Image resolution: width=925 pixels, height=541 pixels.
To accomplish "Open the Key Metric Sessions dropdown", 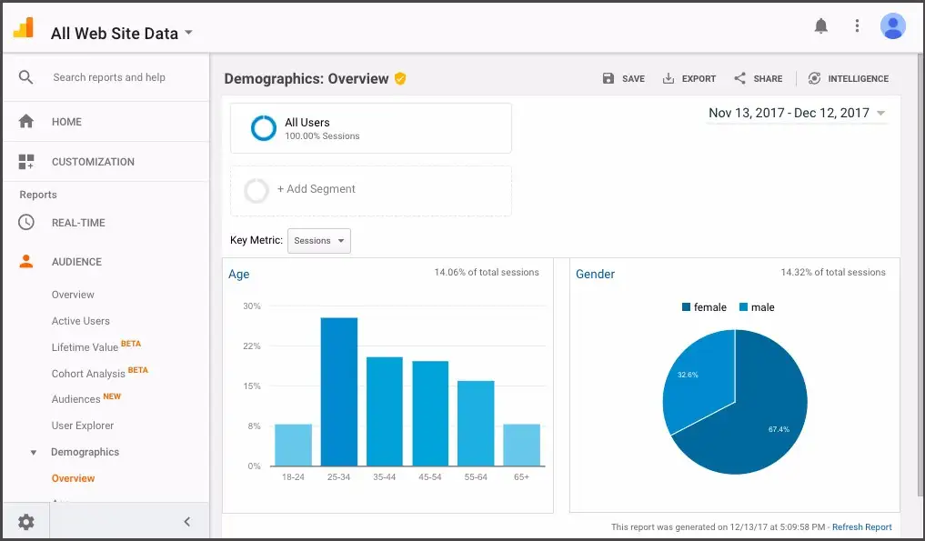I will 318,240.
